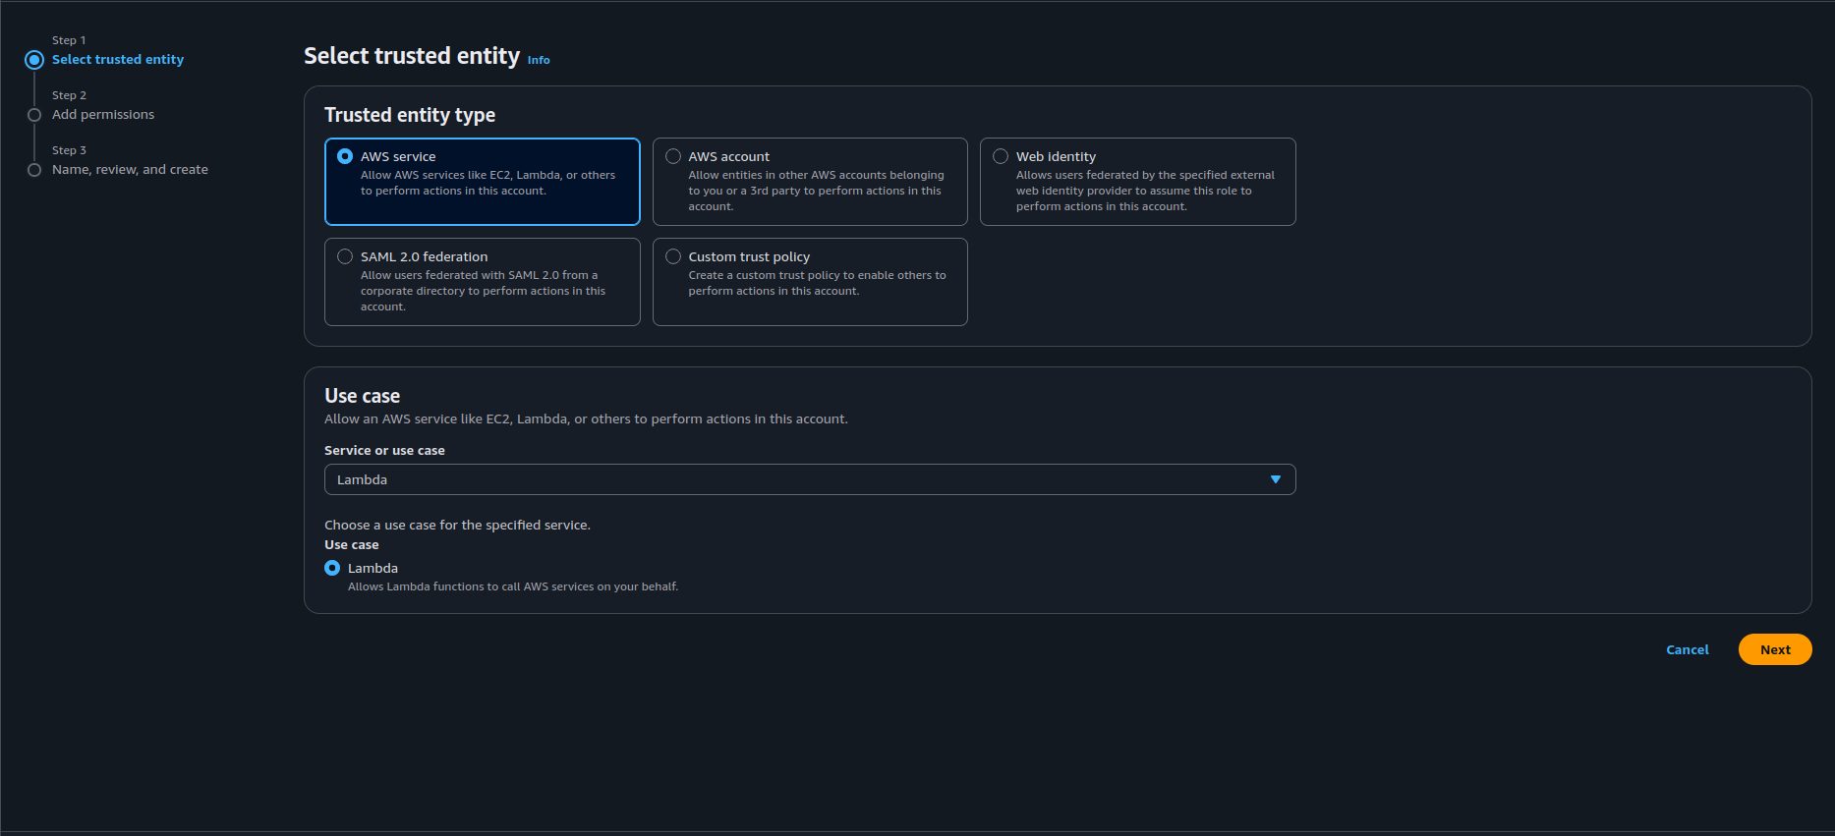This screenshot has width=1835, height=836.
Task: Pick the SAML 2.0 federation option
Action: pos(345,256)
